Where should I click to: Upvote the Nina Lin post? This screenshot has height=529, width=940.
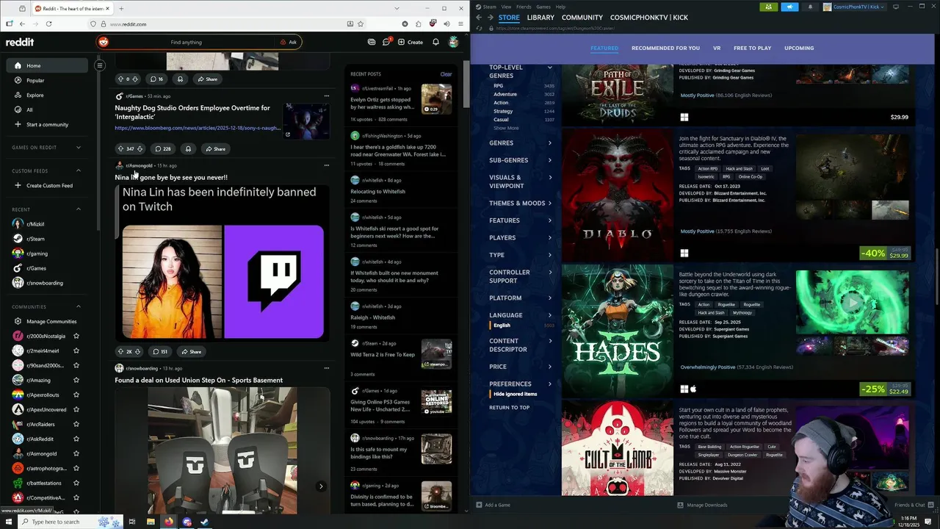coord(121,352)
